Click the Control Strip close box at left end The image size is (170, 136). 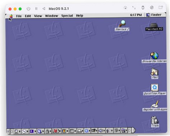(8, 131)
